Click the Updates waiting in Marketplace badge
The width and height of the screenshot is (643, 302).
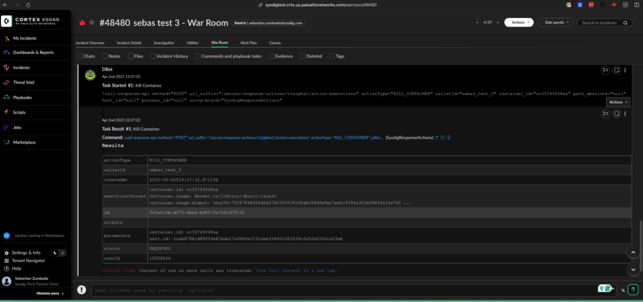(x=7, y=235)
